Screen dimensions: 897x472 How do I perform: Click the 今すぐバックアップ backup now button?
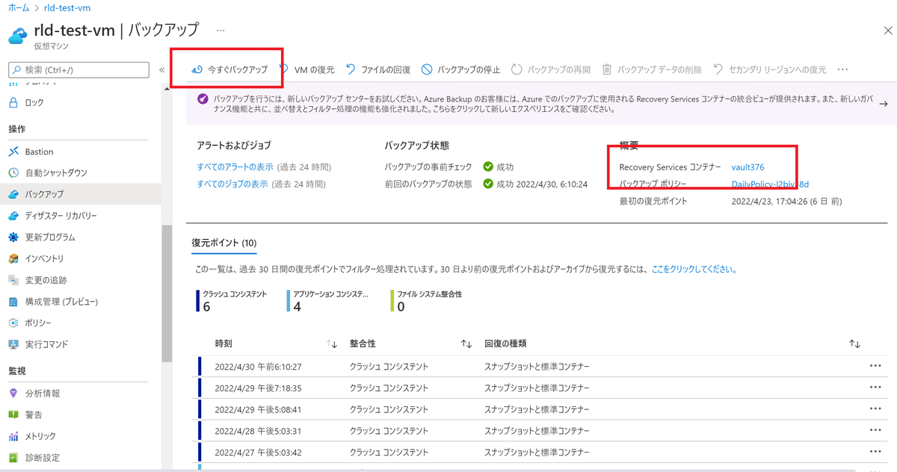229,69
